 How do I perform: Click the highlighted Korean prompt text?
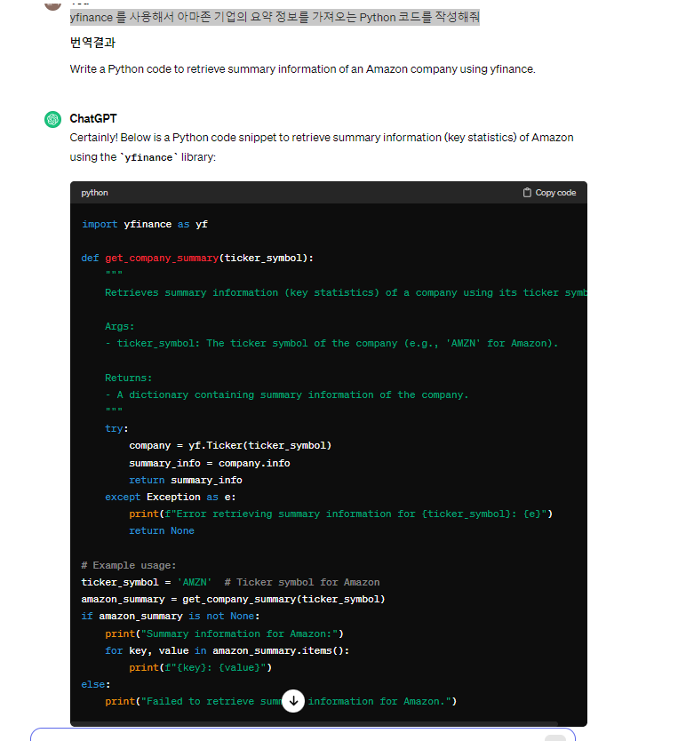point(275,18)
